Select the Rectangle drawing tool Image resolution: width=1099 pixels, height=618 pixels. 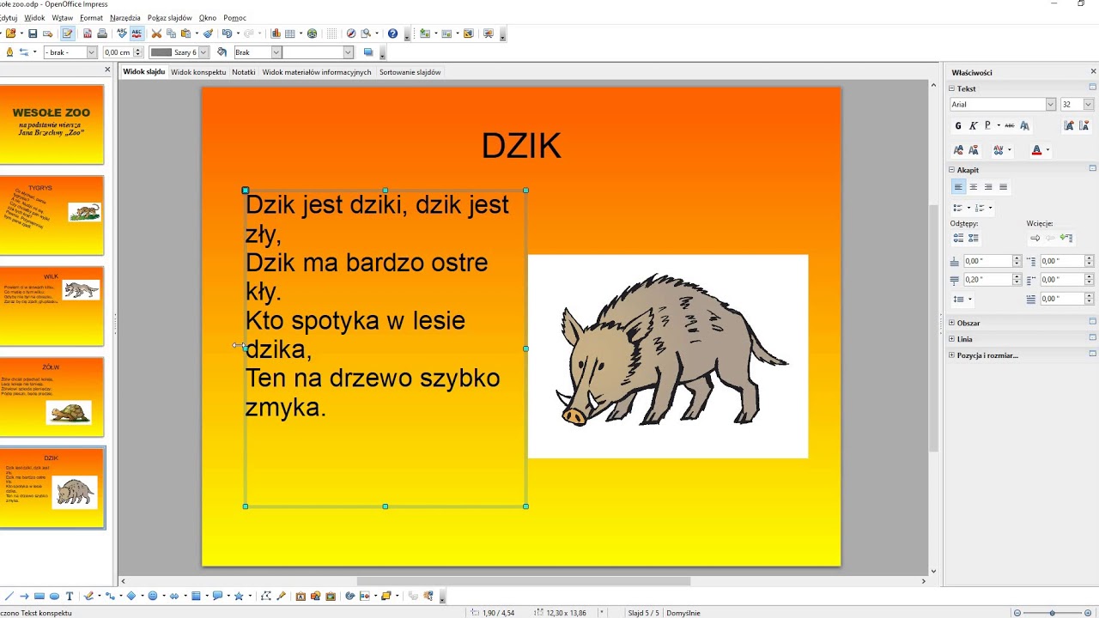tap(39, 596)
